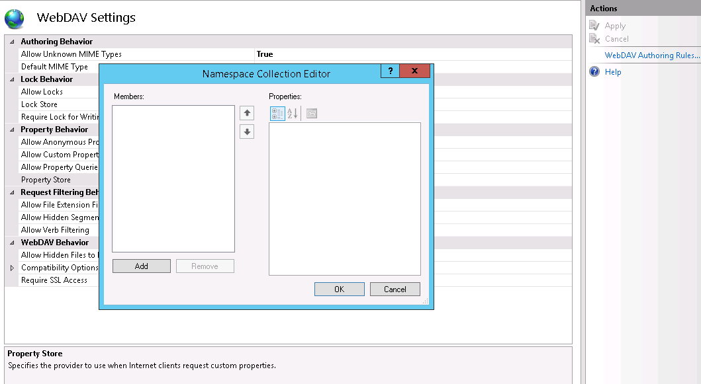
Task: Click the Alphabetical sort icon in Properties toolbar
Action: (x=293, y=114)
